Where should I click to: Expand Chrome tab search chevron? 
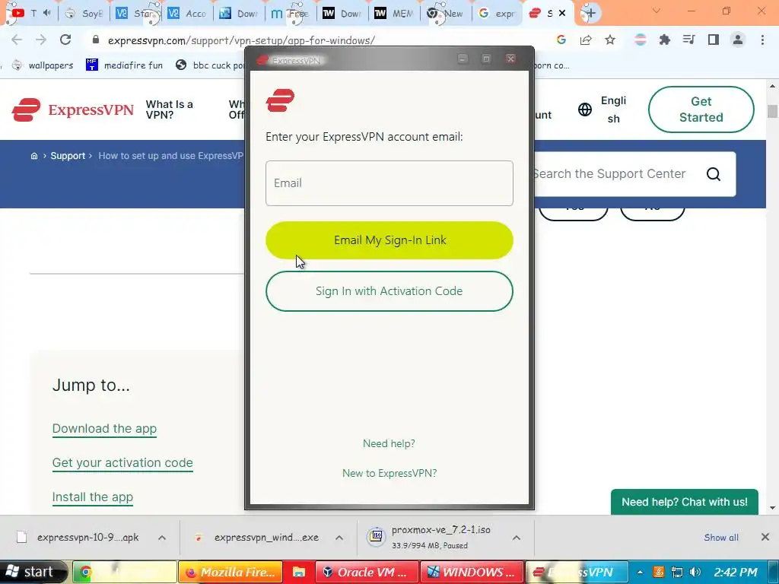click(657, 11)
